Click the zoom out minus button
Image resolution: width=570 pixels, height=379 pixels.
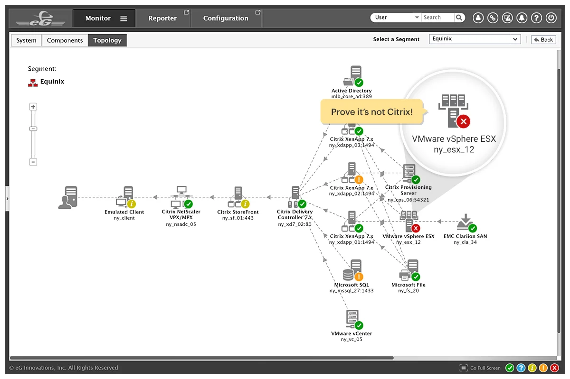[x=33, y=162]
